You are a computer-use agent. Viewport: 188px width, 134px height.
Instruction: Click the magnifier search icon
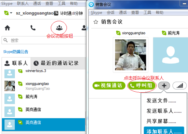tap(5, 40)
